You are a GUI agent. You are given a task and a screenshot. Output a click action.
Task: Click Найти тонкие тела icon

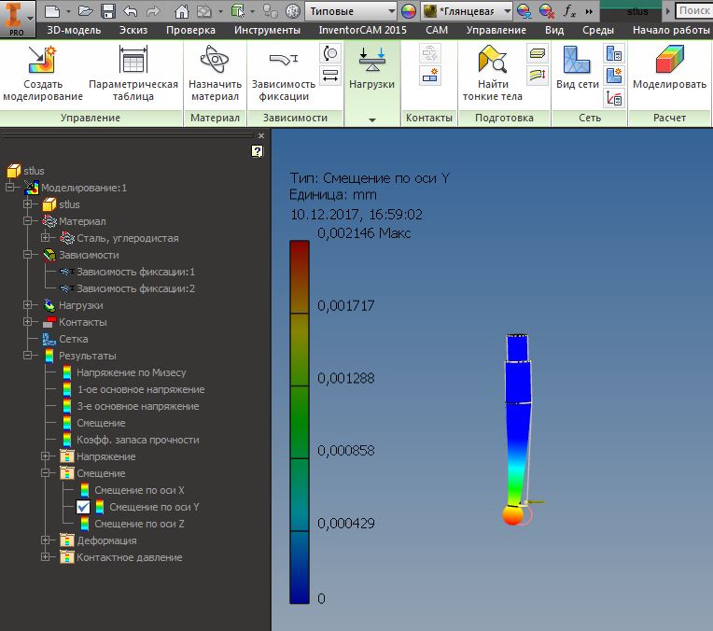tap(493, 62)
